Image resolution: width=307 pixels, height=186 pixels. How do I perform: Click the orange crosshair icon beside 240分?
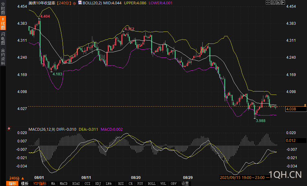click(74, 3)
